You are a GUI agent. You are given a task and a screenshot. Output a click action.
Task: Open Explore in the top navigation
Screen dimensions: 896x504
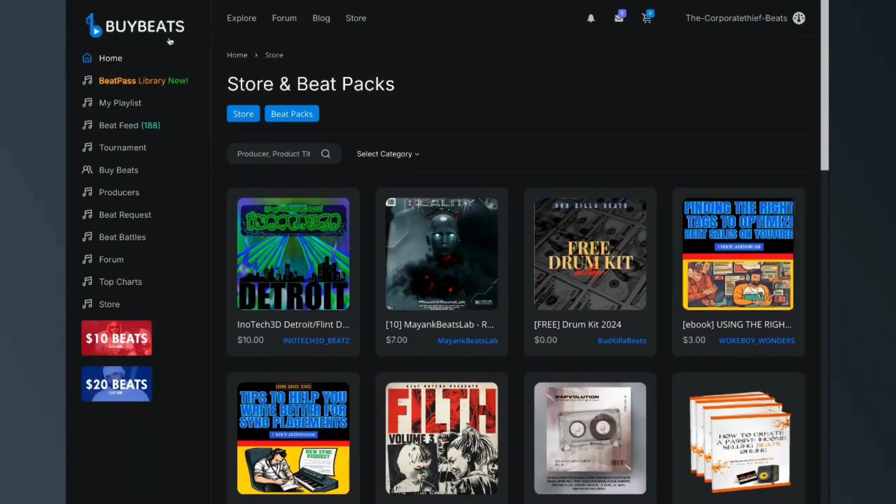point(241,18)
